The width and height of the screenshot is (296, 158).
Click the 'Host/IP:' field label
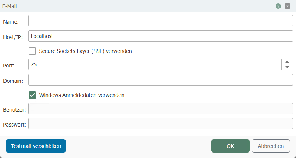click(13, 37)
